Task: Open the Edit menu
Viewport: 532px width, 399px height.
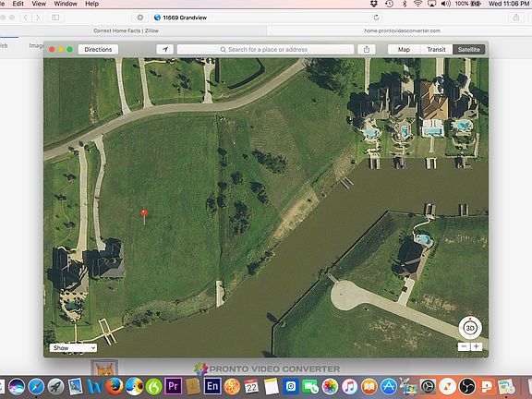Action: [x=18, y=4]
